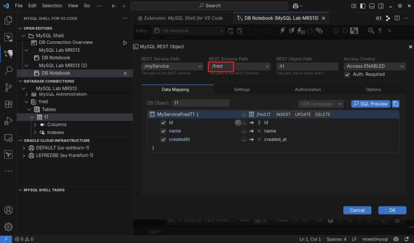Select the MySQL Administration tree item
Viewport: 414px width, 243px height.
(x=63, y=94)
